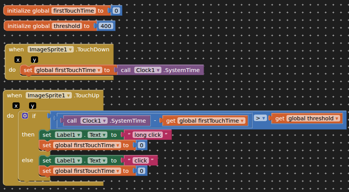Edit the threshold global variable name field
Image resolution: width=349 pixels, height=192 pixels.
66,26
